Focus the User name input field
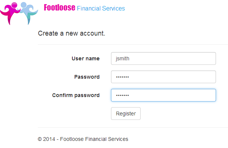Viewport: 228px width, 148px height. [x=163, y=58]
